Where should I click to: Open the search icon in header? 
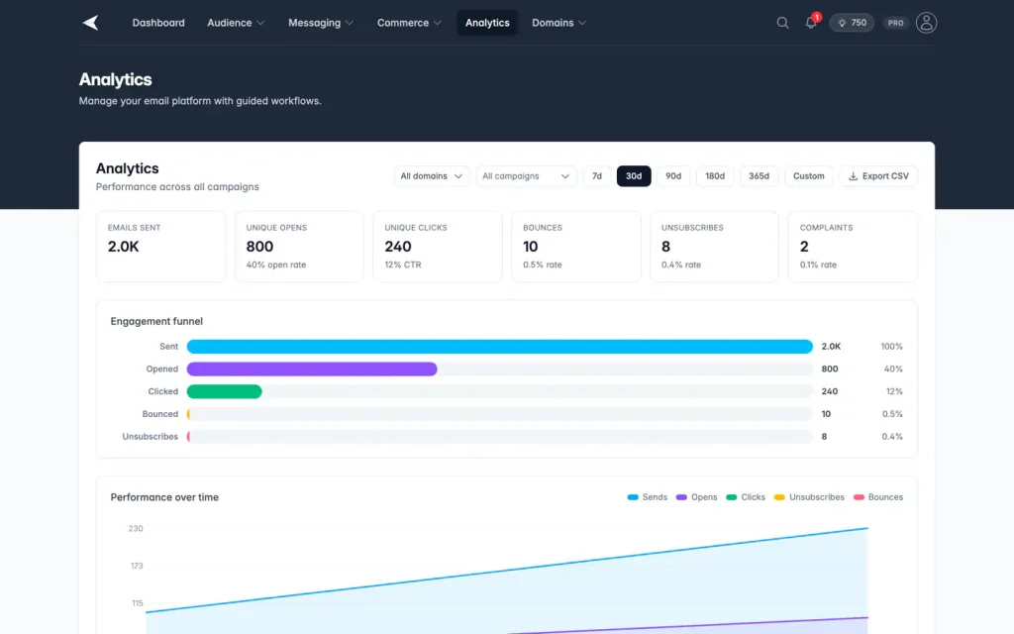[x=782, y=23]
